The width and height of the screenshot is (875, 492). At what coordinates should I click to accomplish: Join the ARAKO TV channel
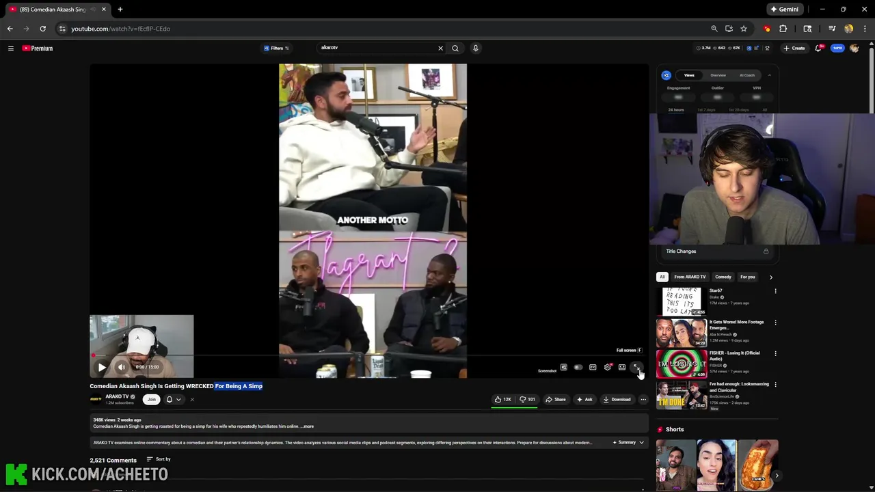coord(151,399)
